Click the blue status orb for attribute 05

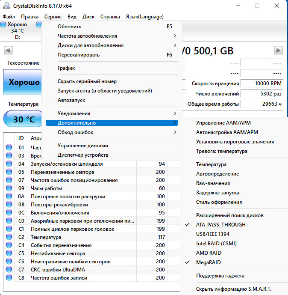coord(9,172)
